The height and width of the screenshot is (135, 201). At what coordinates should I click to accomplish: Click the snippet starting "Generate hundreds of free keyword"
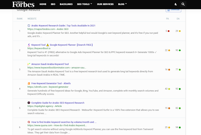(x=93, y=92)
